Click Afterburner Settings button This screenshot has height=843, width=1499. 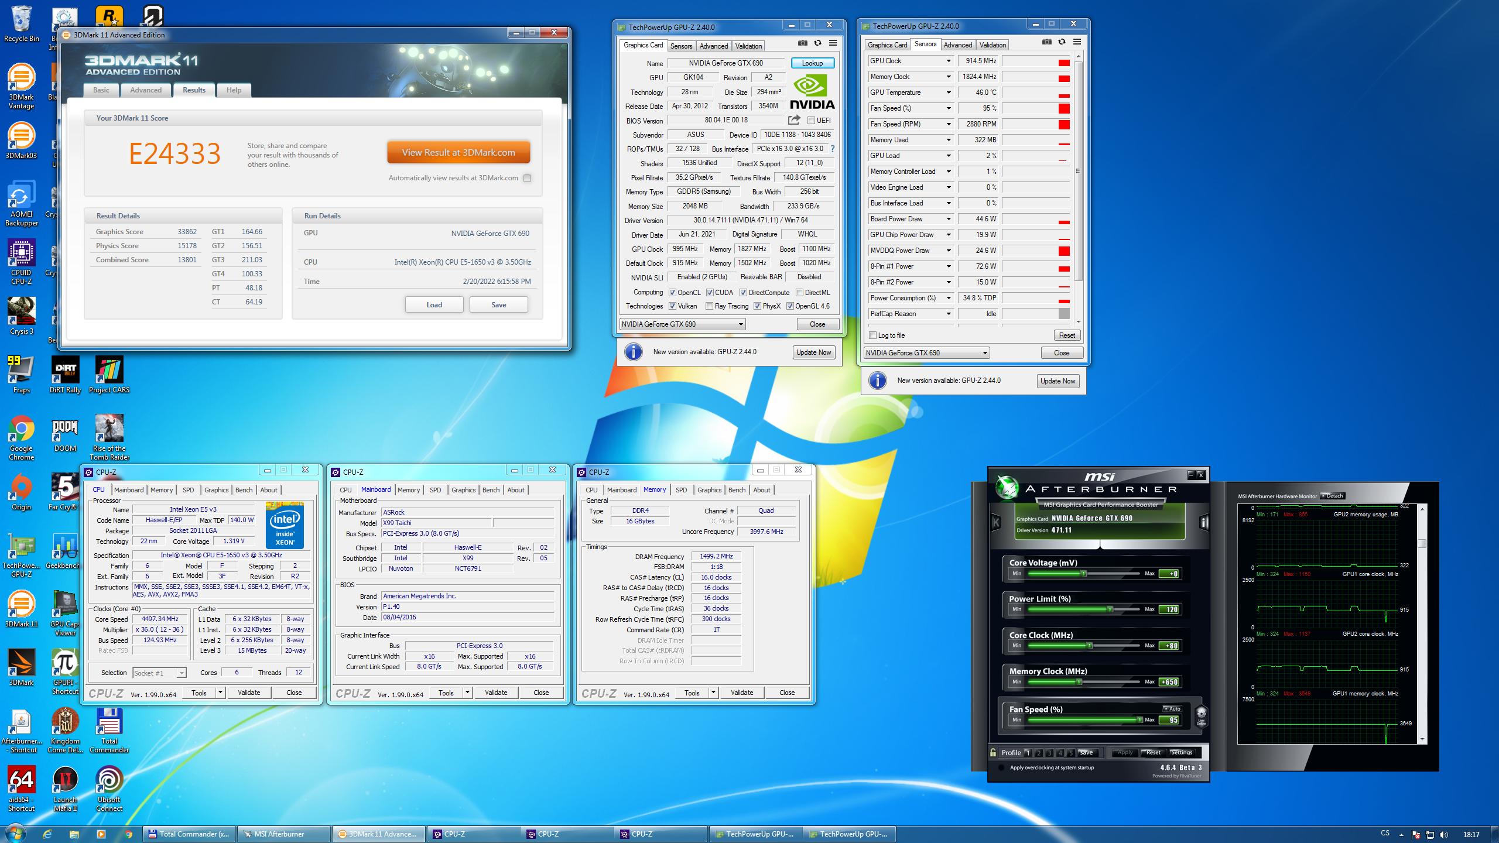click(1182, 753)
